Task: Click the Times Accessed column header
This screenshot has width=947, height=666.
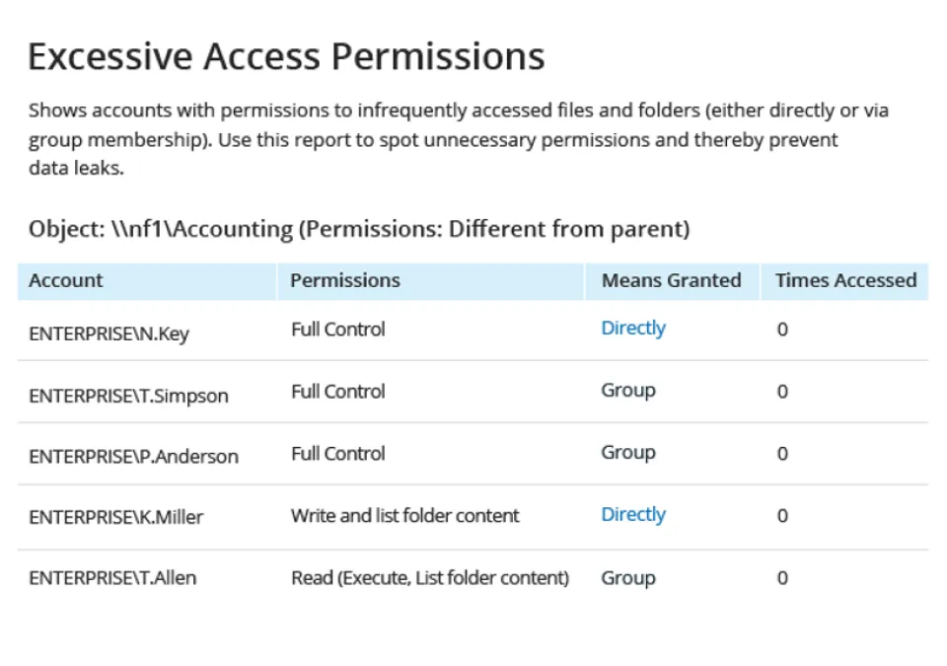Action: tap(845, 280)
